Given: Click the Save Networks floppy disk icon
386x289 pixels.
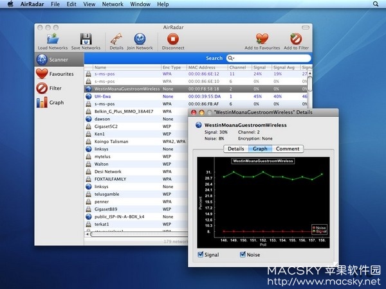Looking at the screenshot, I should click(x=86, y=39).
